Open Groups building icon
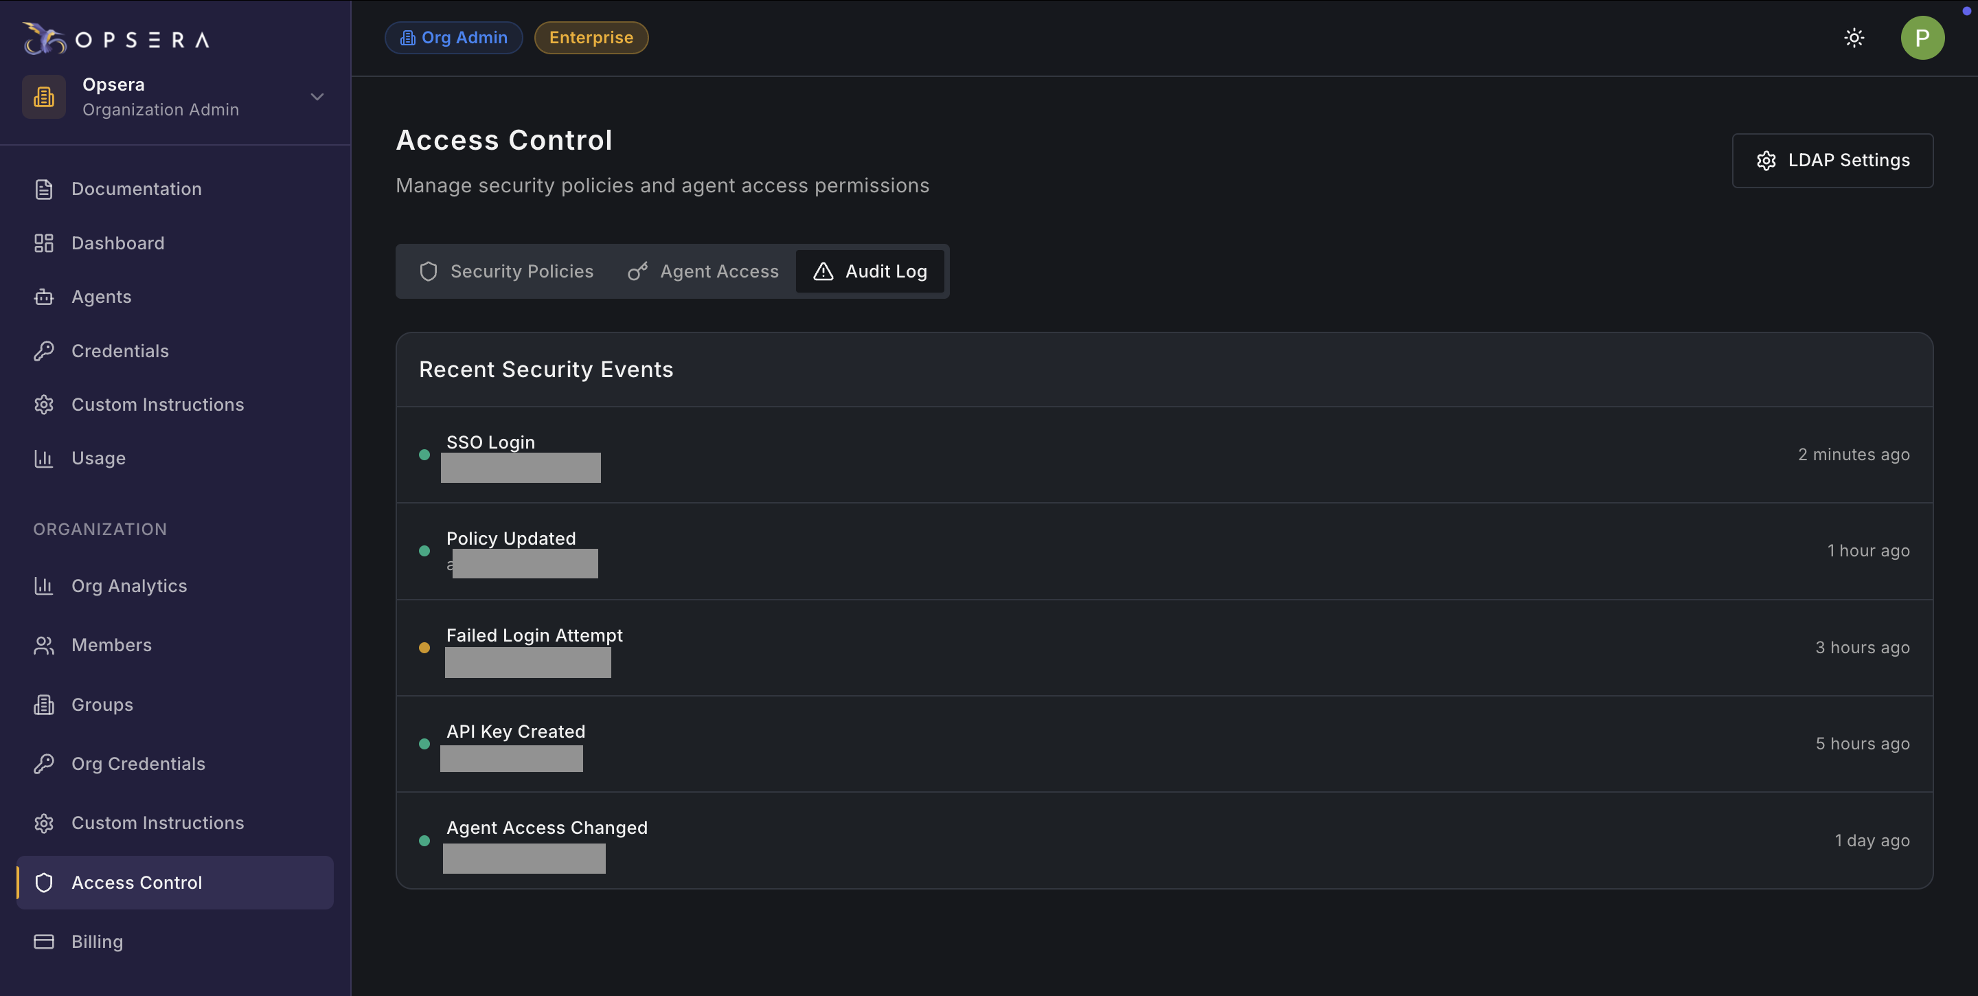Image resolution: width=1978 pixels, height=996 pixels. [44, 705]
